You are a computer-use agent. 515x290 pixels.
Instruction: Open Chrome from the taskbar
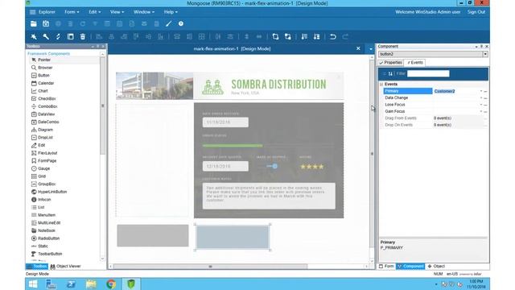point(111,284)
